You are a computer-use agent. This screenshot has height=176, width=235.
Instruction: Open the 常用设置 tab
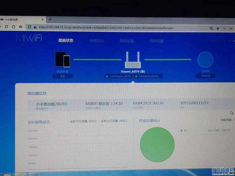pyautogui.click(x=126, y=41)
